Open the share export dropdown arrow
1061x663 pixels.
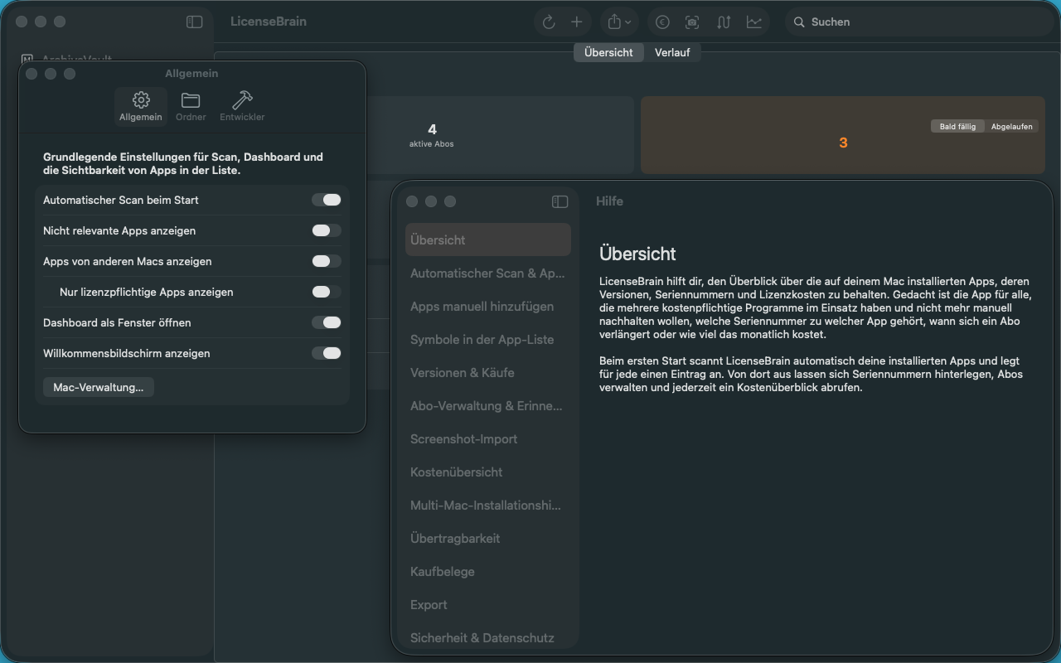point(628,22)
